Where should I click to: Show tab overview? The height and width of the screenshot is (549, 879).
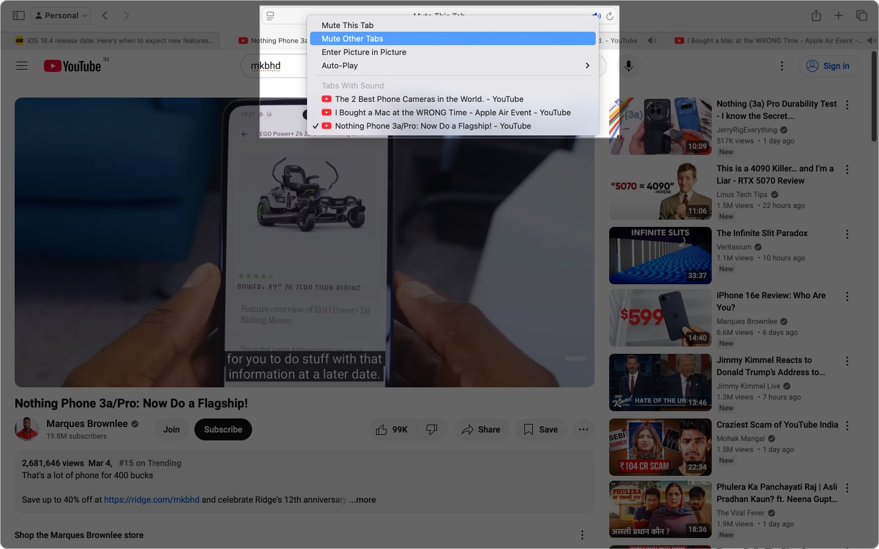(x=861, y=15)
